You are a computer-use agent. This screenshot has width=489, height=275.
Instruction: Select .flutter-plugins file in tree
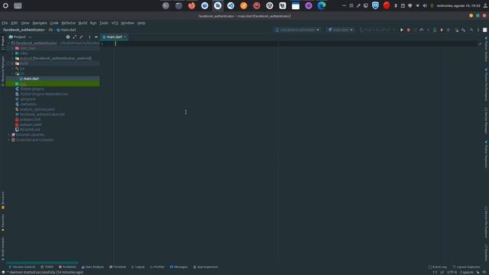point(32,89)
